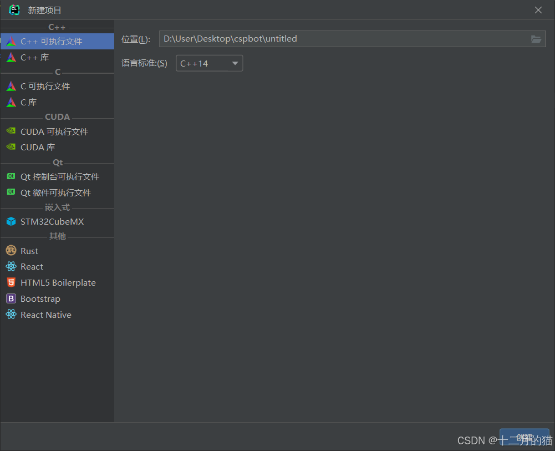Click the 创建 button
This screenshot has height=451, width=555.
click(x=524, y=438)
